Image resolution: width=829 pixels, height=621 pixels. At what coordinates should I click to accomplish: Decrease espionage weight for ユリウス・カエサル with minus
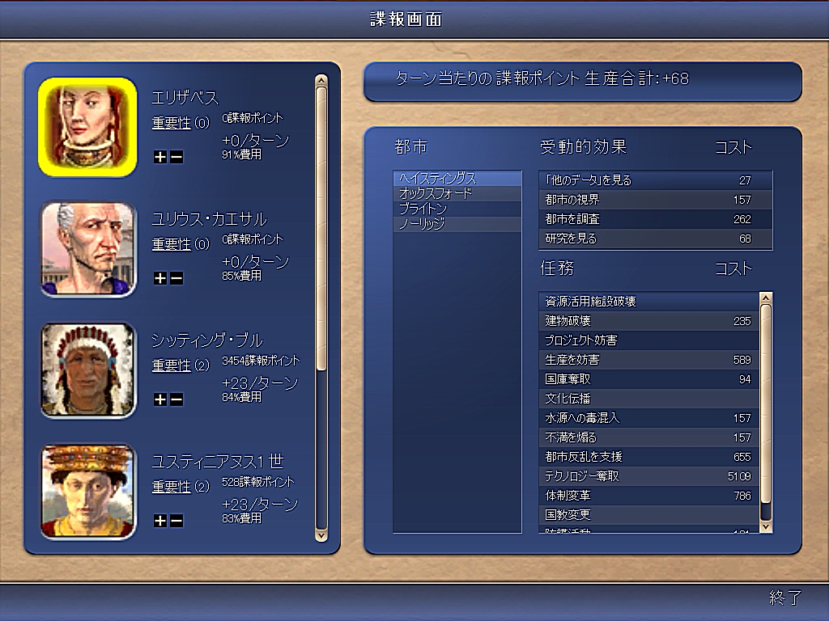(176, 278)
